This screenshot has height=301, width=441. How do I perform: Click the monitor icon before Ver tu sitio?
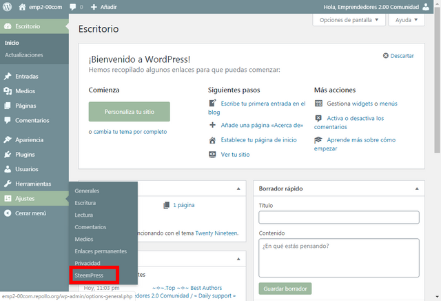click(x=212, y=155)
